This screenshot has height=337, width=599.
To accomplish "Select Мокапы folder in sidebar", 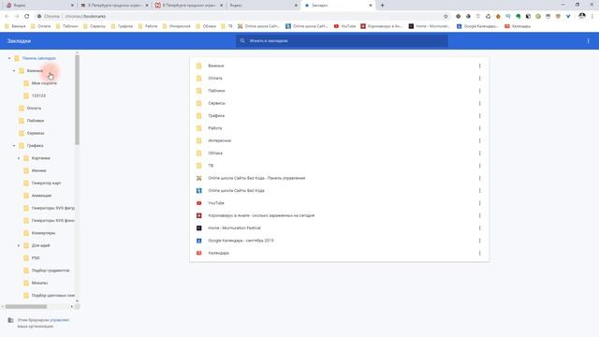I will coord(39,283).
